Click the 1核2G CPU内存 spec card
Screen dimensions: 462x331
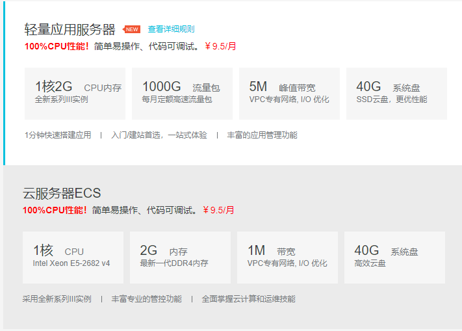point(75,94)
